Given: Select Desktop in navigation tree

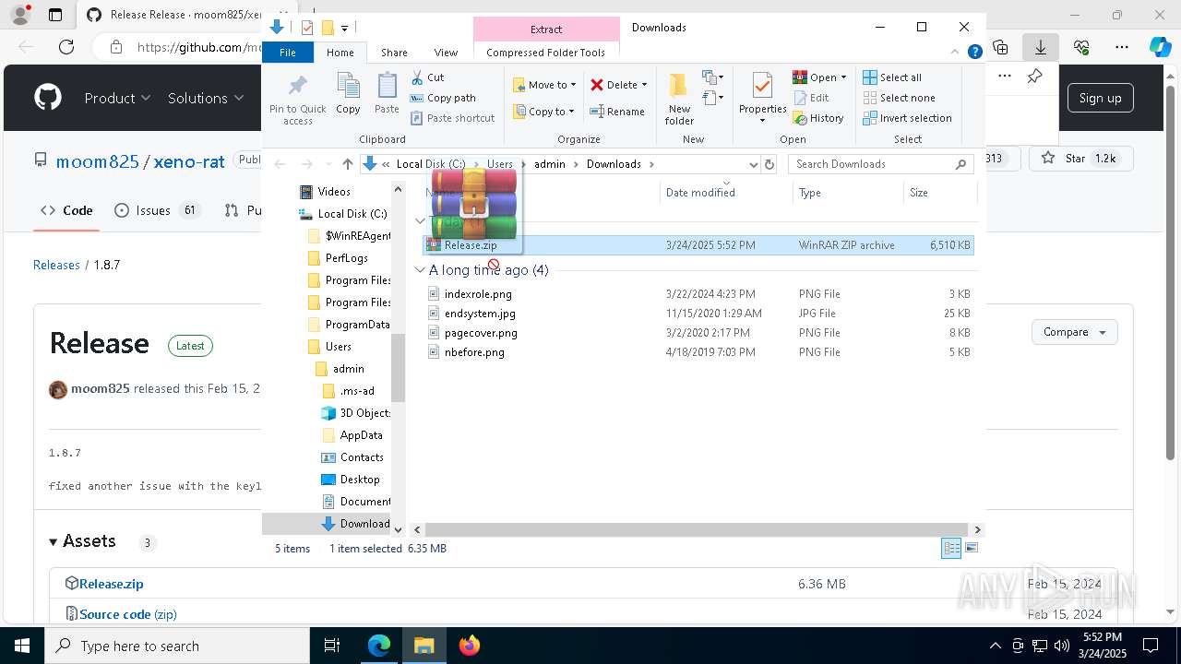Looking at the screenshot, I should pyautogui.click(x=360, y=480).
